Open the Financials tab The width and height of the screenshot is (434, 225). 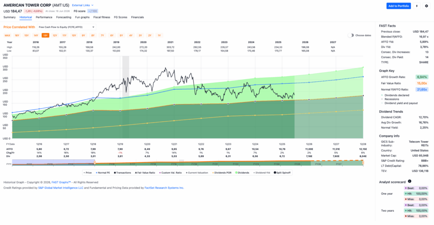(137, 17)
